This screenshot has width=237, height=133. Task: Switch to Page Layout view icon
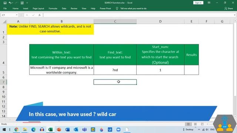tap(195, 124)
